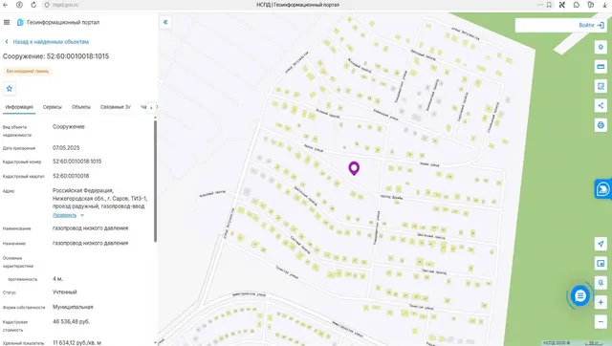Click the information panel vertical scrollbar
The width and height of the screenshot is (612, 346).
[x=155, y=182]
